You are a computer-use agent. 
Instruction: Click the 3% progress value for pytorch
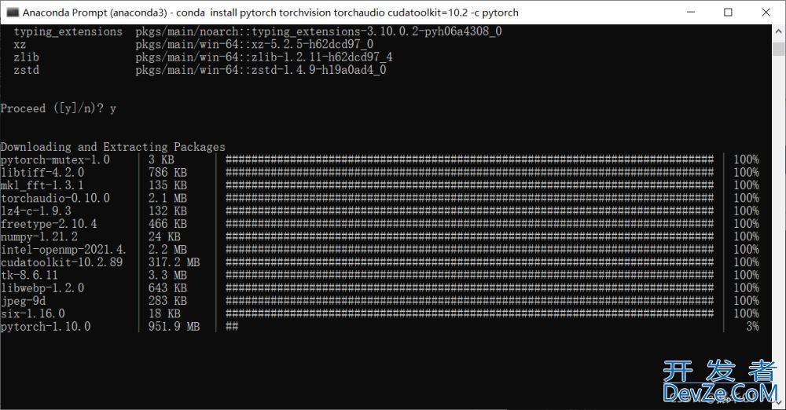point(752,327)
